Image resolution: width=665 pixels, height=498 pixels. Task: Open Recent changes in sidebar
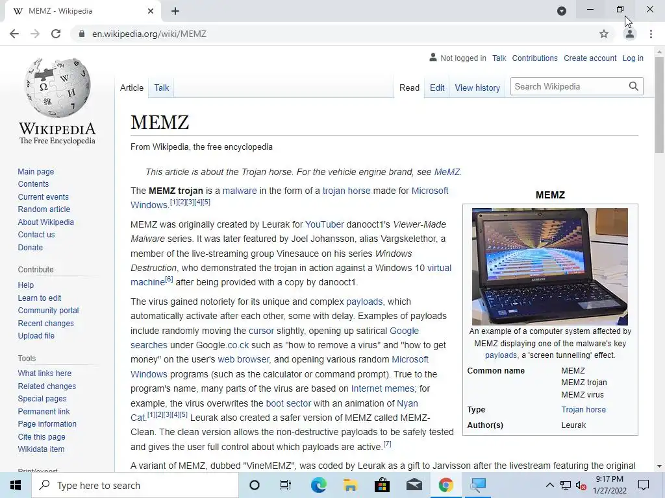46,323
